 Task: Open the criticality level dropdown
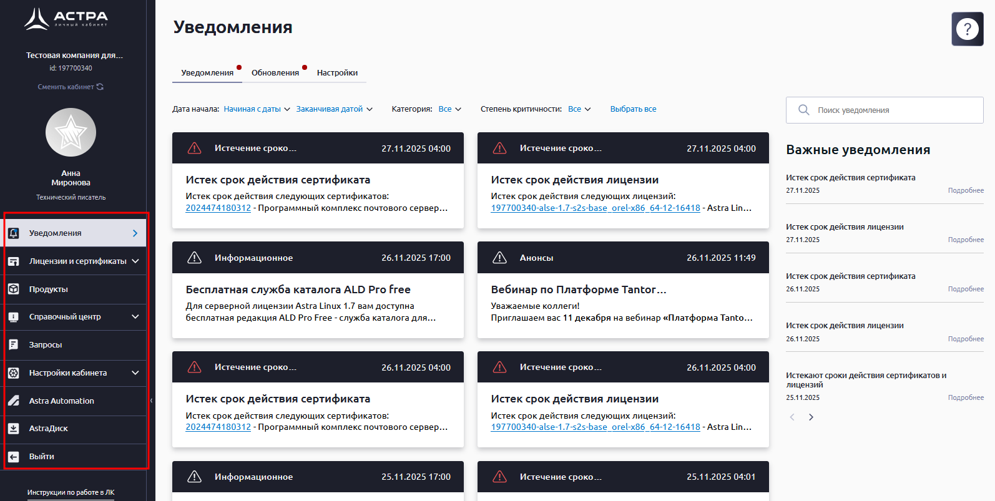[x=579, y=109]
